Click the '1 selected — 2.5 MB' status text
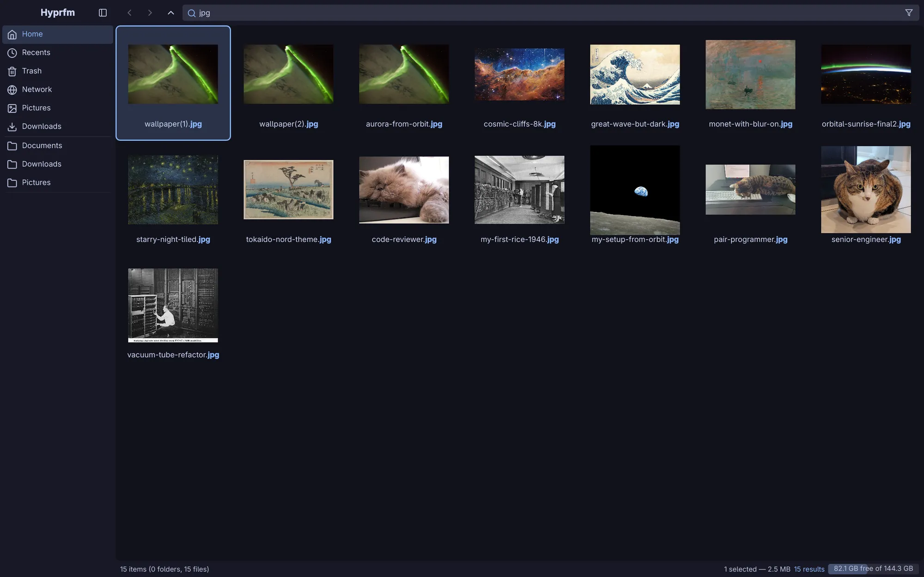 click(x=757, y=569)
